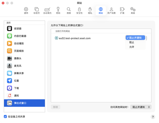Open help with the question mark button
The image size is (159, 123).
(x=153, y=117)
